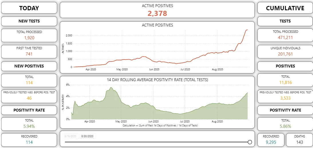Click the Active Positives 2,378 card
This screenshot has width=313, height=148.
[157, 10]
